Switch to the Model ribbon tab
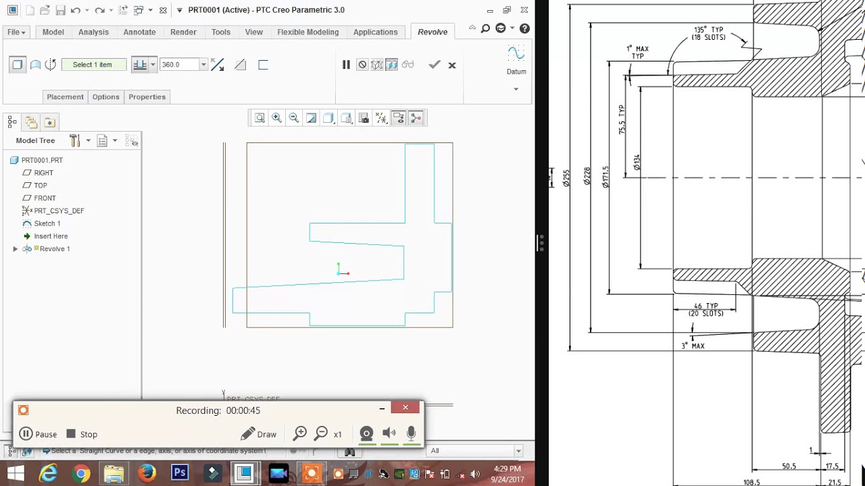 coord(53,32)
